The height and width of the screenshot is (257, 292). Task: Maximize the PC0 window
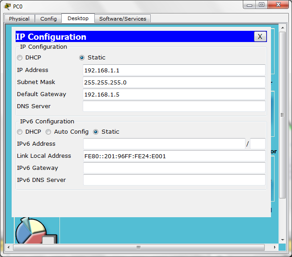pos(262,5)
